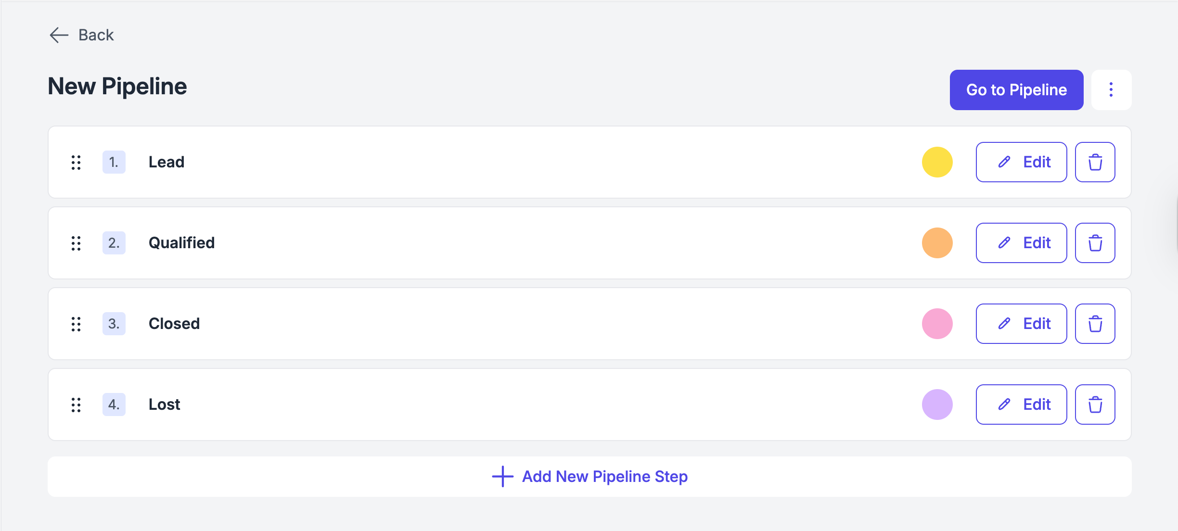
Task: Select the Closed step drag handle
Action: click(x=76, y=324)
